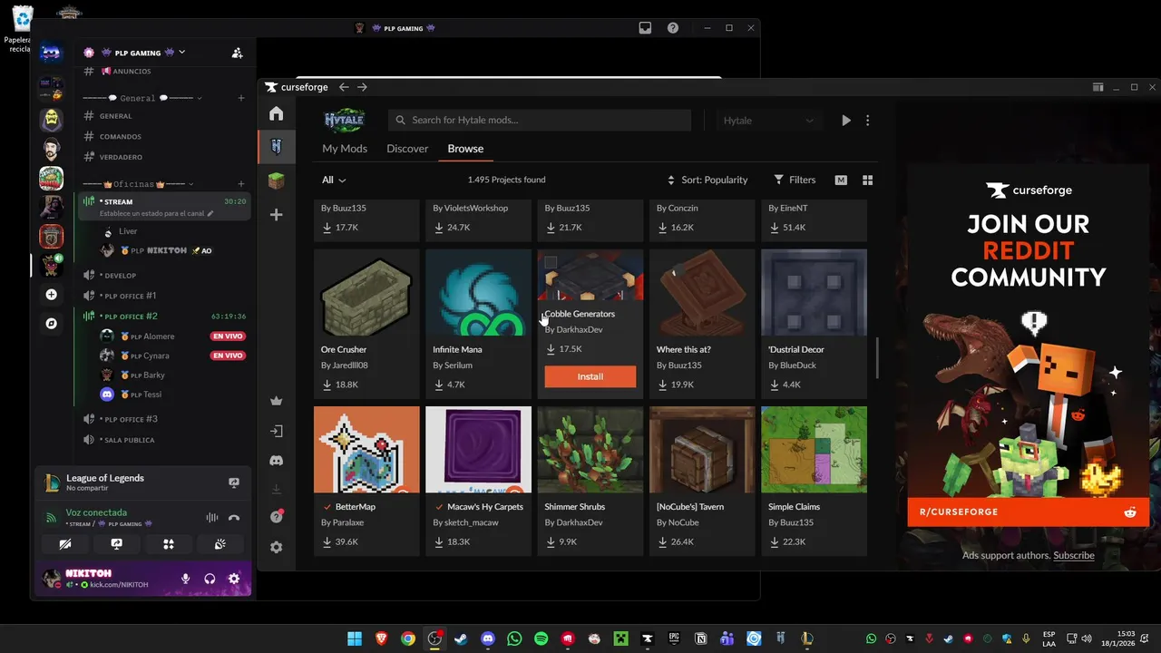Image resolution: width=1161 pixels, height=653 pixels.
Task: Open the help icon in CurseForge sidebar
Action: [x=277, y=517]
